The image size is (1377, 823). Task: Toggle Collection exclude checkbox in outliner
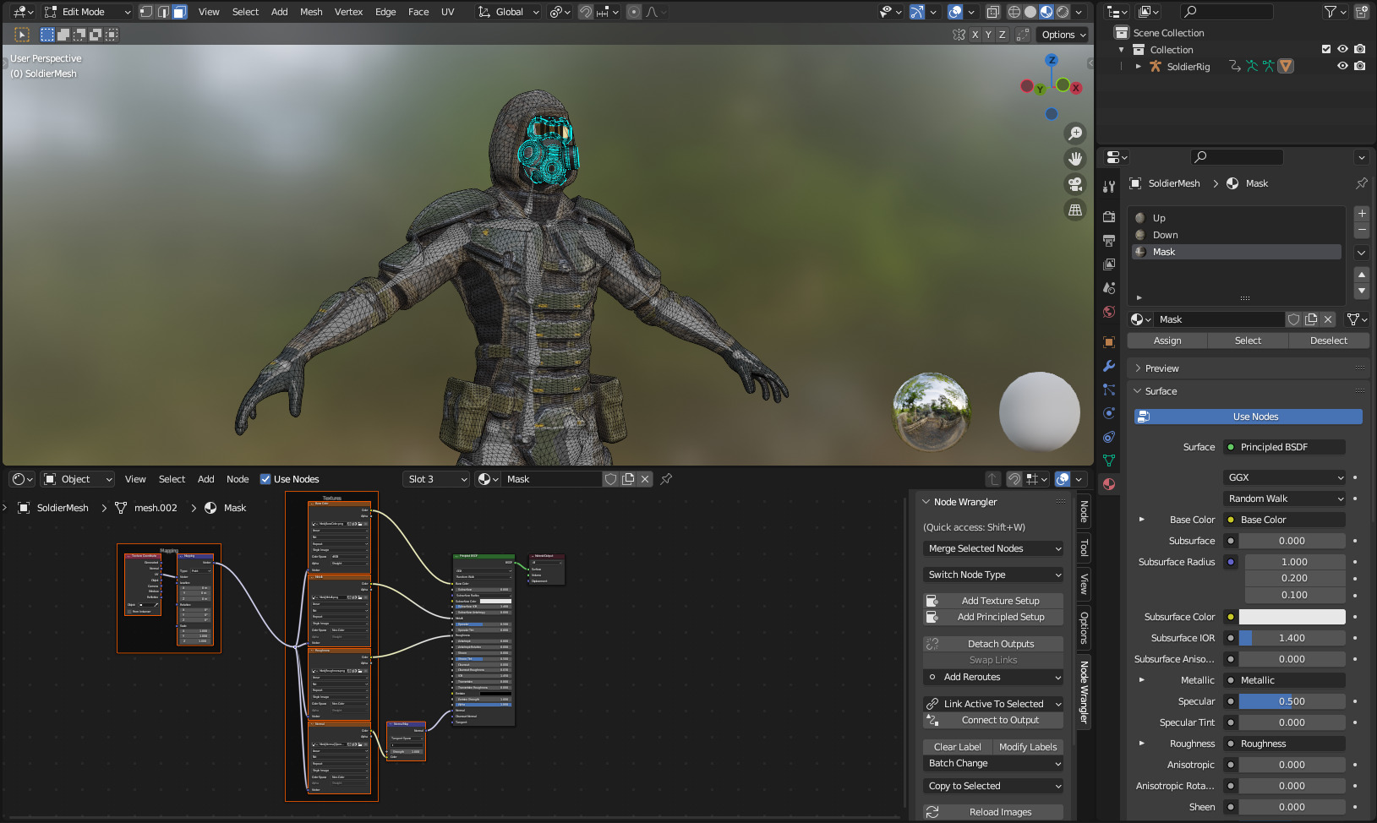pos(1326,50)
